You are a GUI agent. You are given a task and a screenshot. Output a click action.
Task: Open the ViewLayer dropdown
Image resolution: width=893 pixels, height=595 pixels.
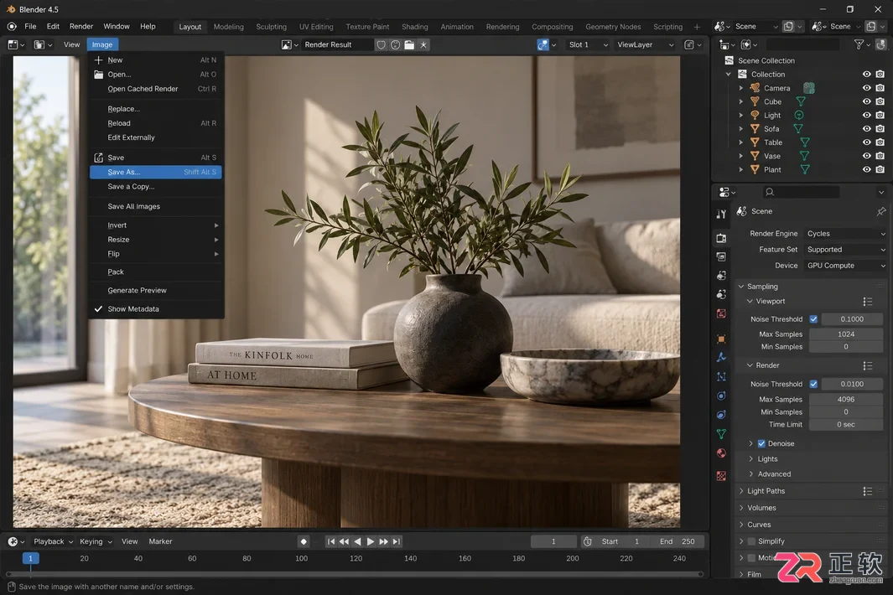pos(646,44)
